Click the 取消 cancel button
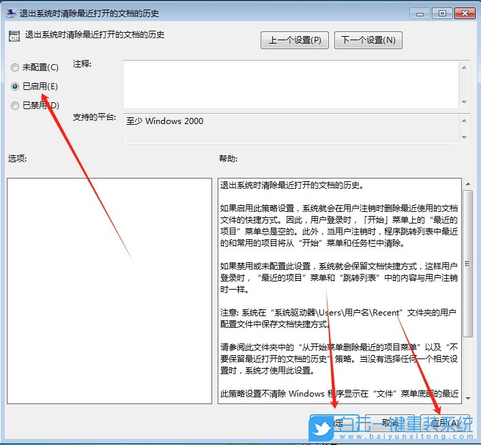 tap(390, 423)
